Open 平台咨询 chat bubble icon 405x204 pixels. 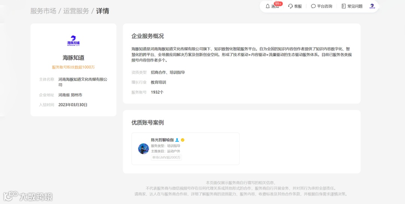(313, 6)
